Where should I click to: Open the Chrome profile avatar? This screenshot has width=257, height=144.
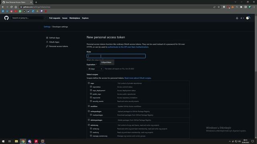coord(250,7)
